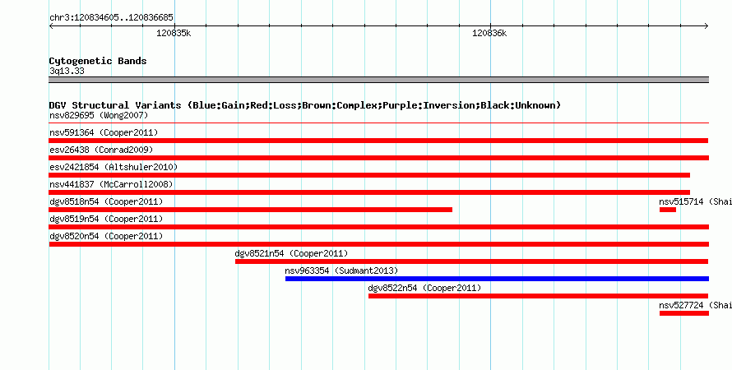Viewport: 732px width, 370px height.
Task: Click the esv2421854 (Altshuler2010) label
Action: pos(114,167)
